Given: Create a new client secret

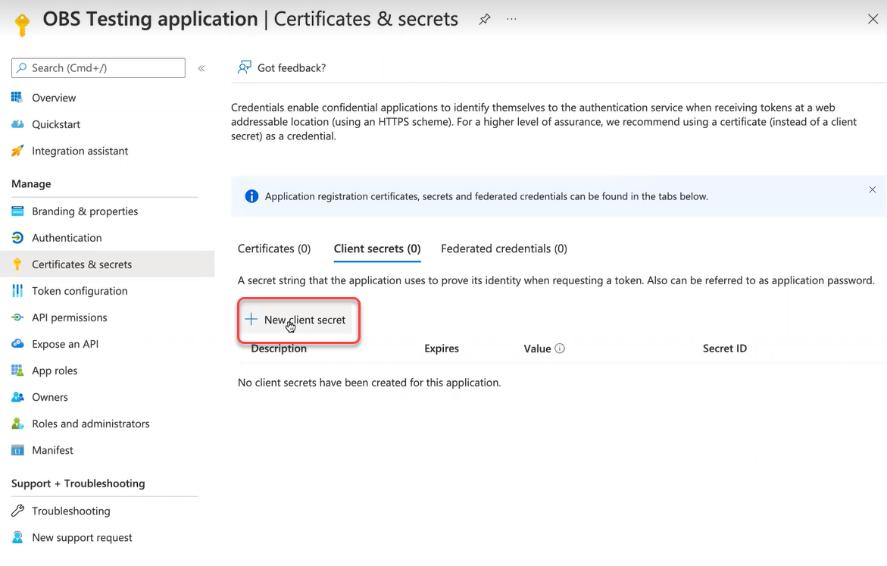Looking at the screenshot, I should (298, 320).
